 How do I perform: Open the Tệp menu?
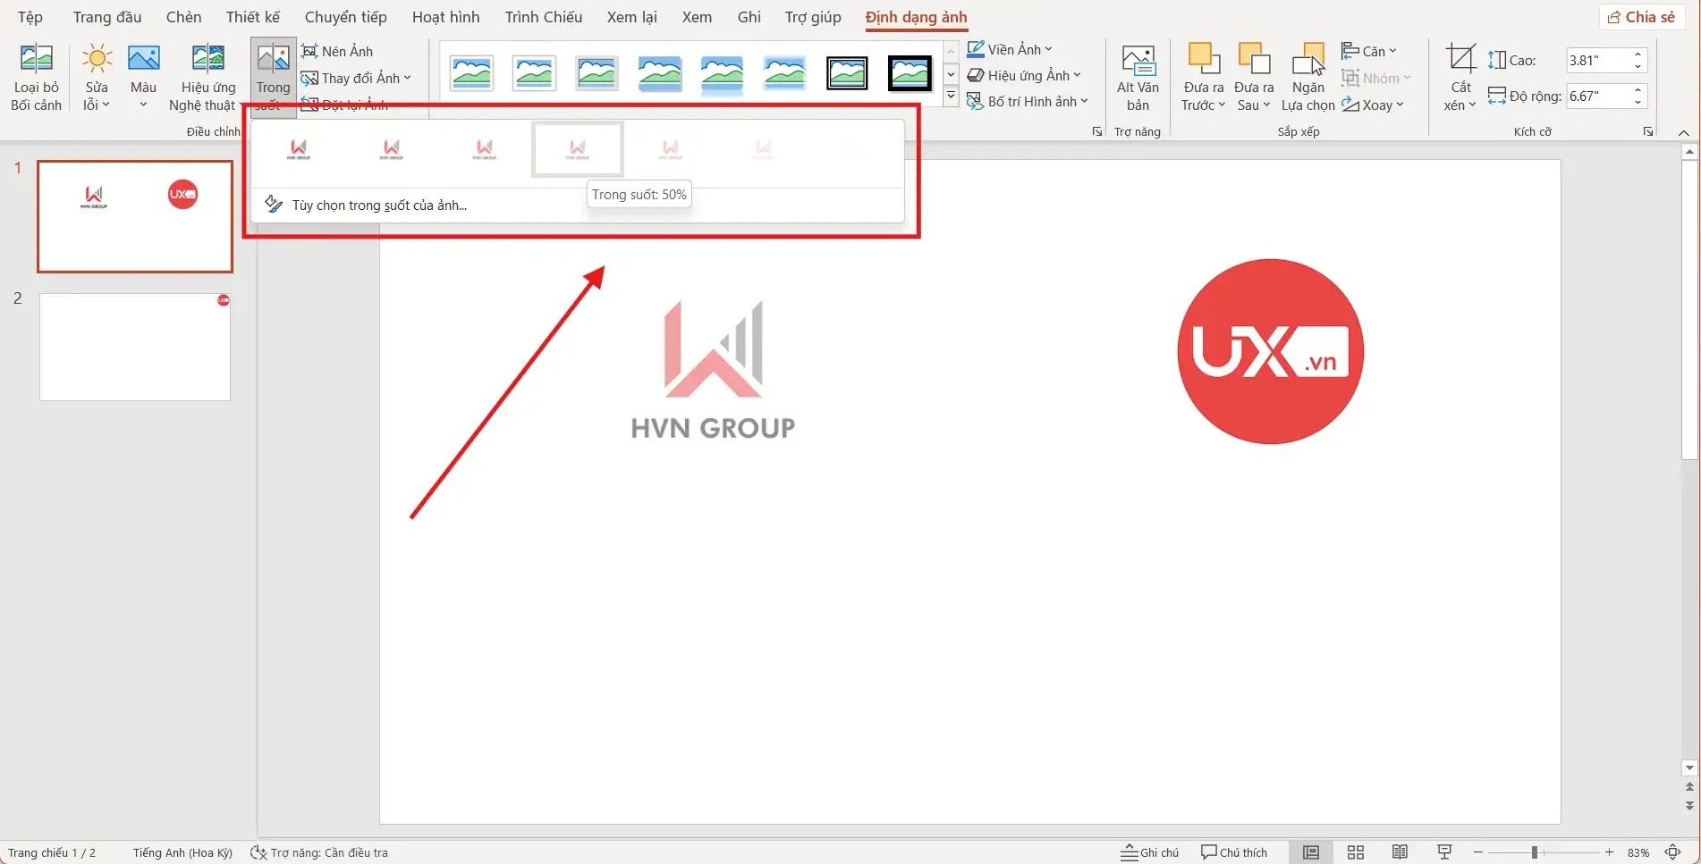[x=30, y=17]
